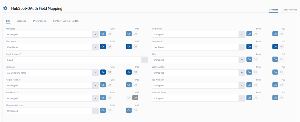Expand the Comments mapping dropdown arrow
The image size is (300, 122).
click(242, 34)
